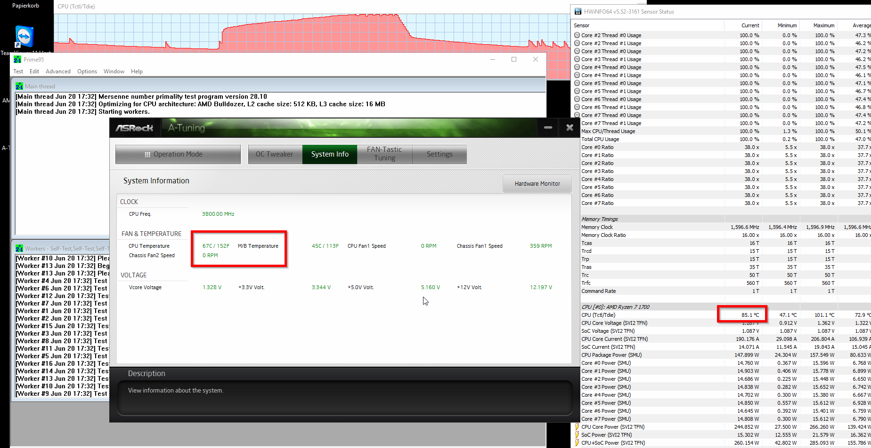Click the Main thread window icon
Screen dimensions: 871x448
coord(19,86)
